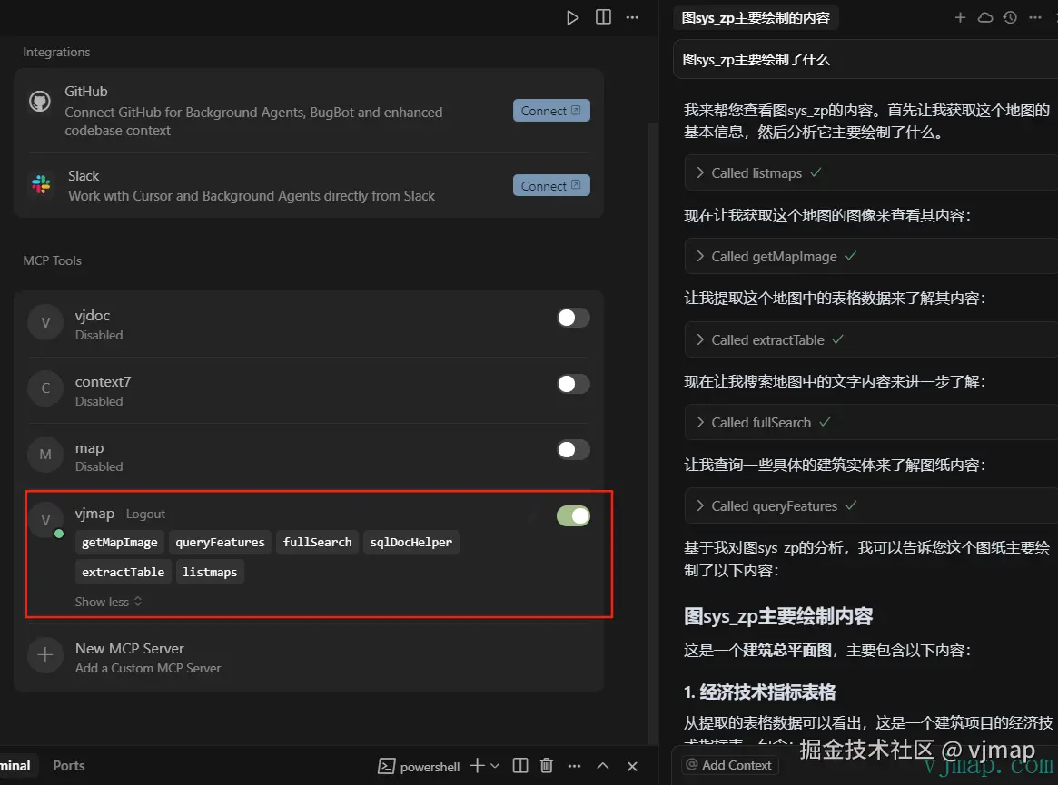Click the vjmap Logout link

click(145, 514)
